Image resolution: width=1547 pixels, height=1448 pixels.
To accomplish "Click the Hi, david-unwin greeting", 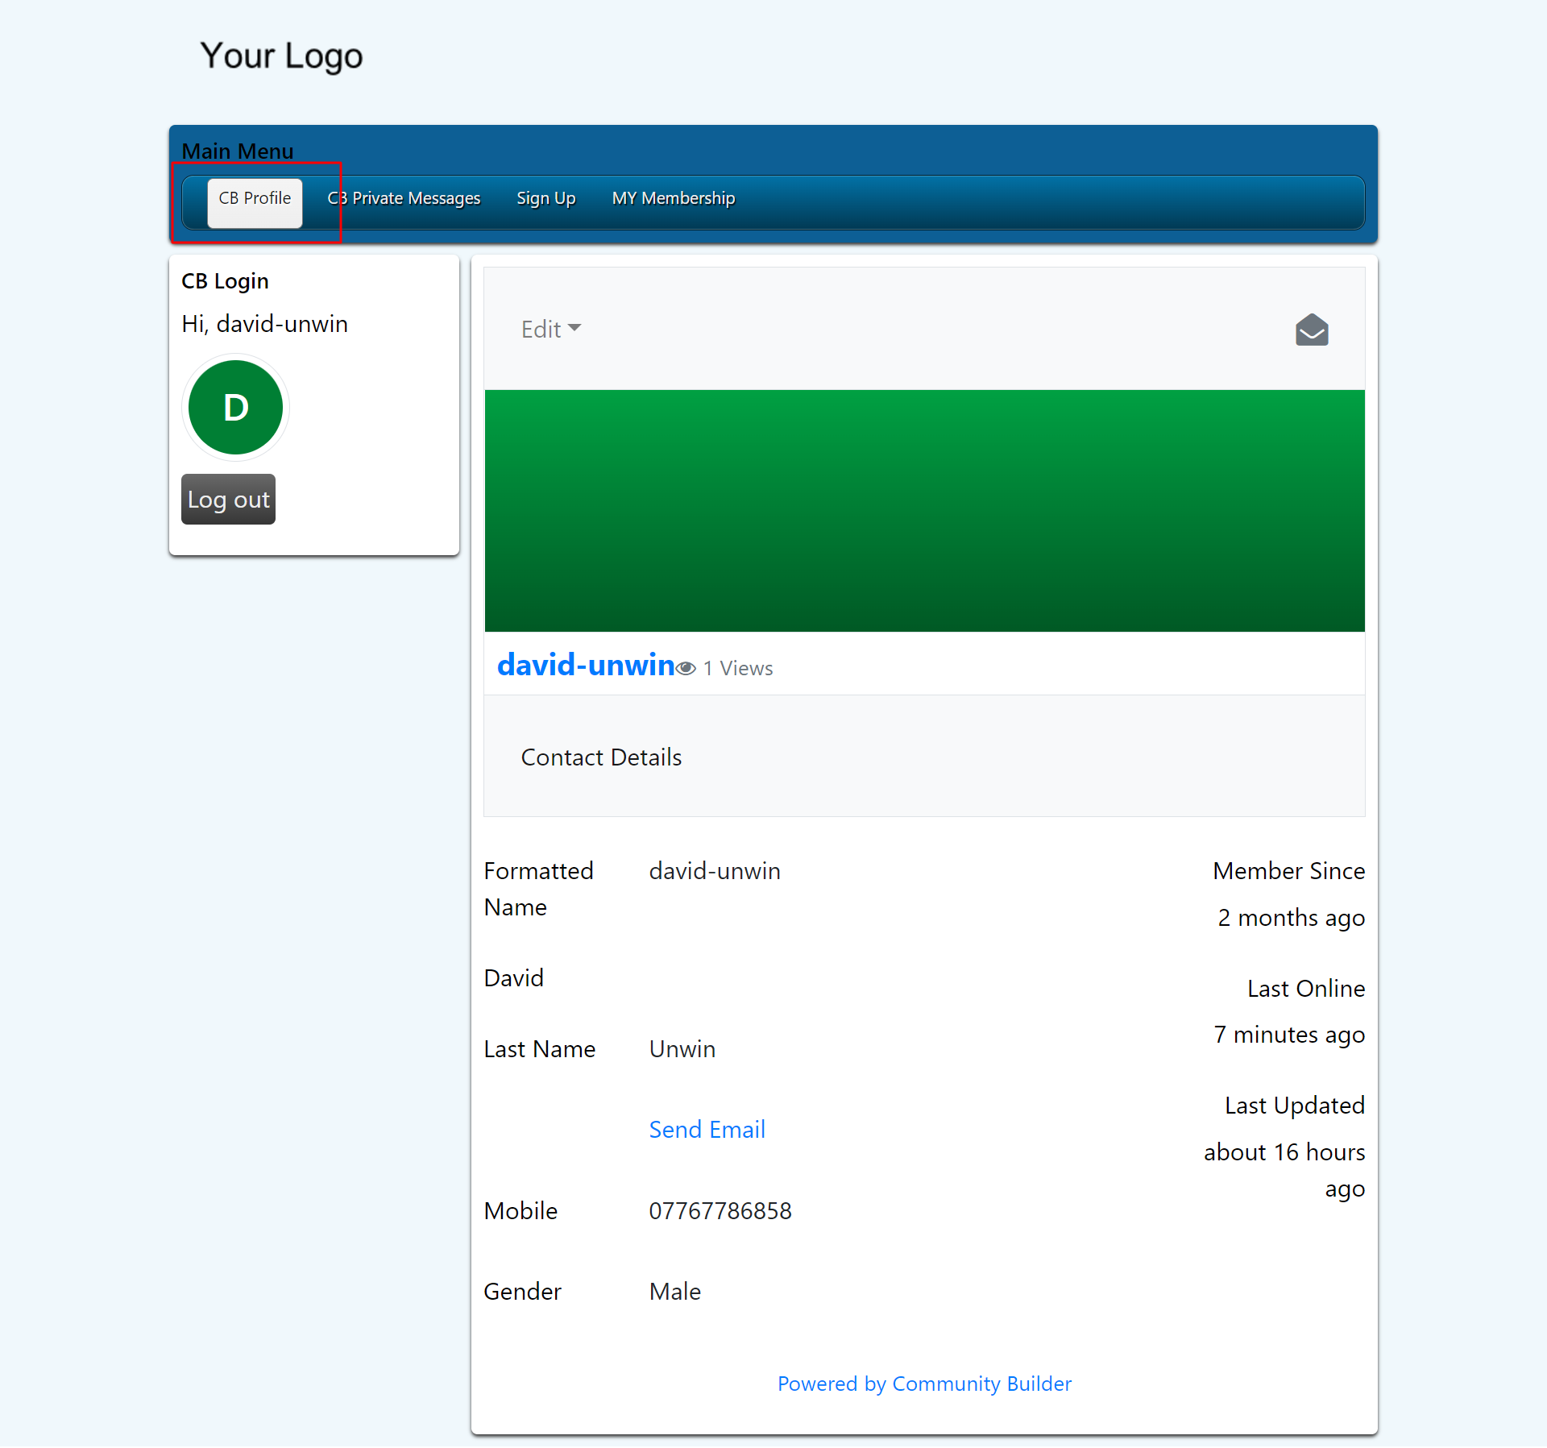I will [265, 324].
